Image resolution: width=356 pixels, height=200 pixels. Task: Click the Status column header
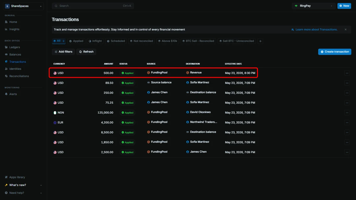[123, 64]
